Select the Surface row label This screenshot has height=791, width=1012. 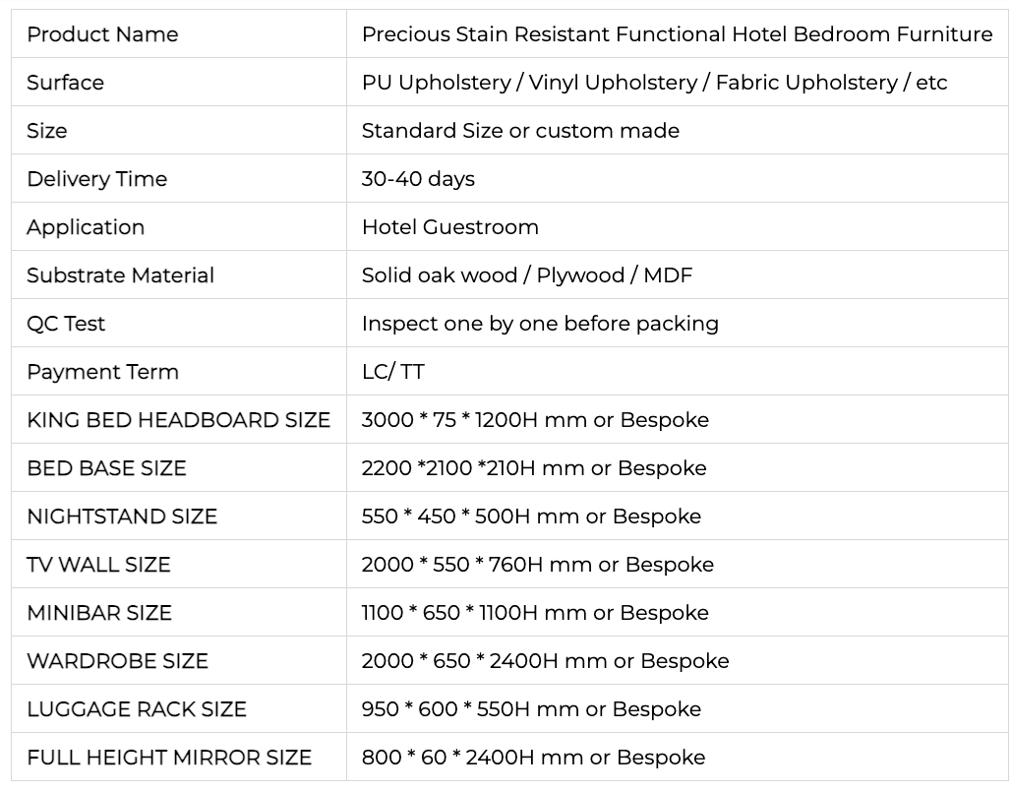point(65,83)
